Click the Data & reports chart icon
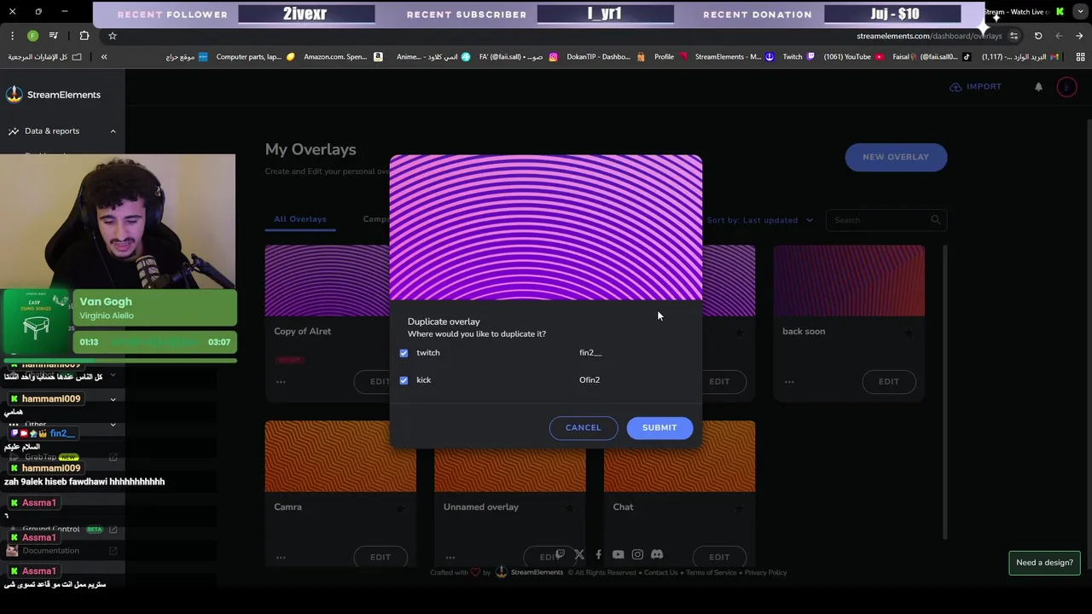 [14, 131]
